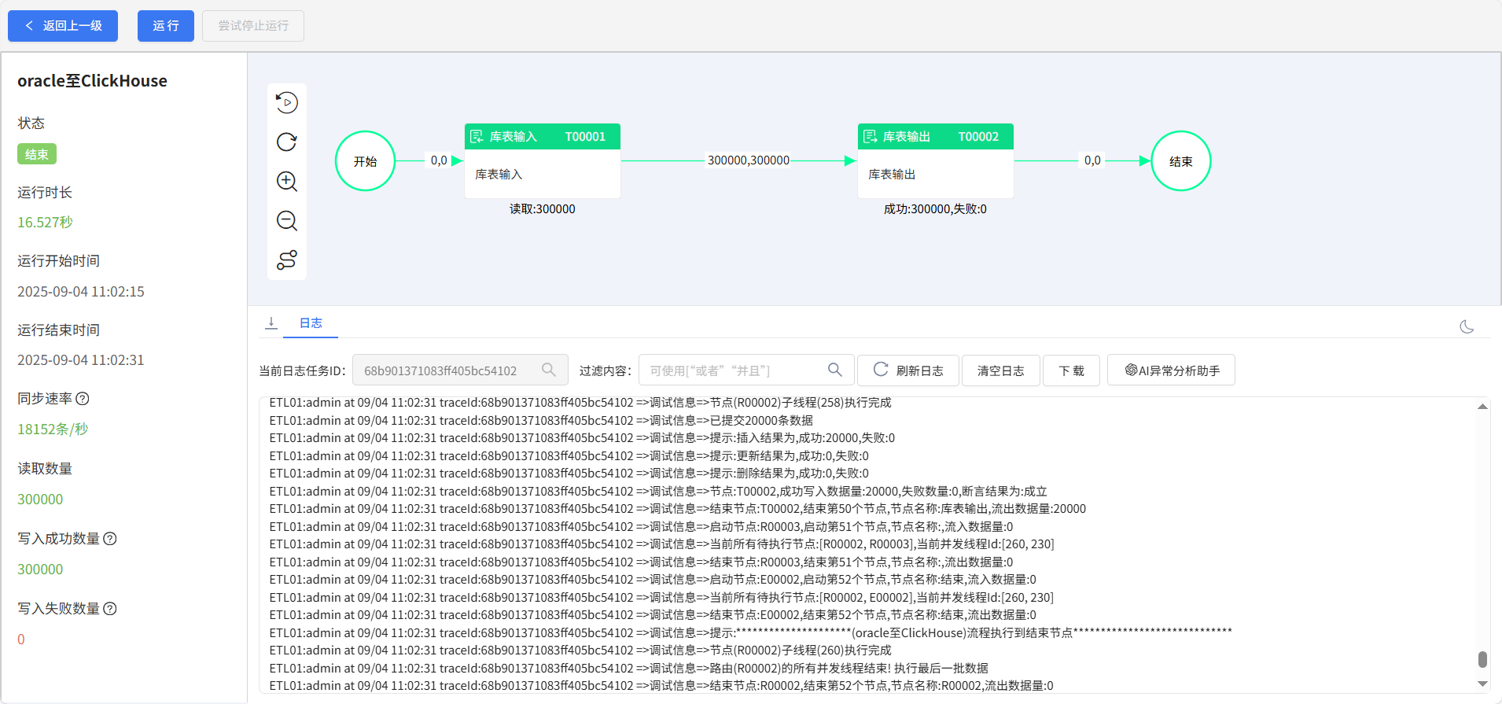The height and width of the screenshot is (704, 1502).
Task: Zoom in on the flow canvas
Action: point(287,181)
